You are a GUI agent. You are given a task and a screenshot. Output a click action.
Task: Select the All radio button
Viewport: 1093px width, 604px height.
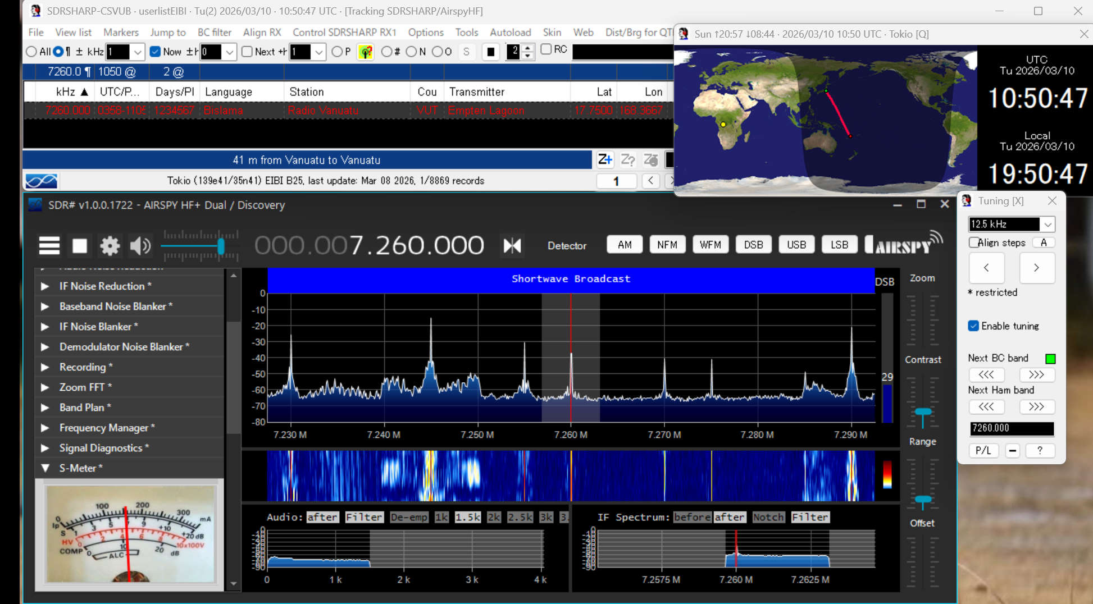[x=31, y=52]
